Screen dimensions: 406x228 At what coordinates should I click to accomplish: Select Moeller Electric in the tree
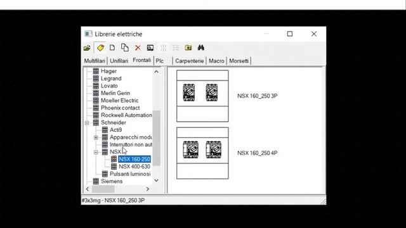pos(120,101)
